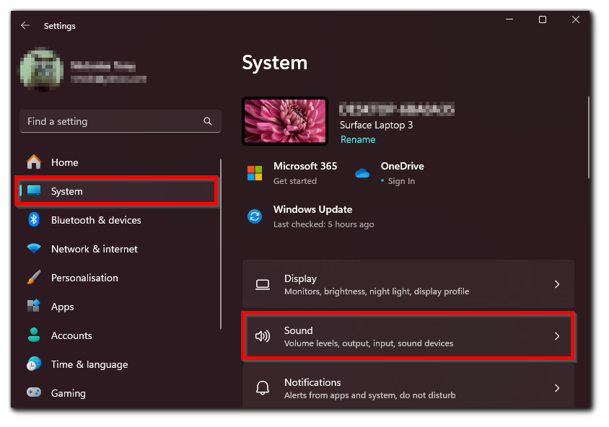Click the OneDrive cloud icon

[x=362, y=173]
